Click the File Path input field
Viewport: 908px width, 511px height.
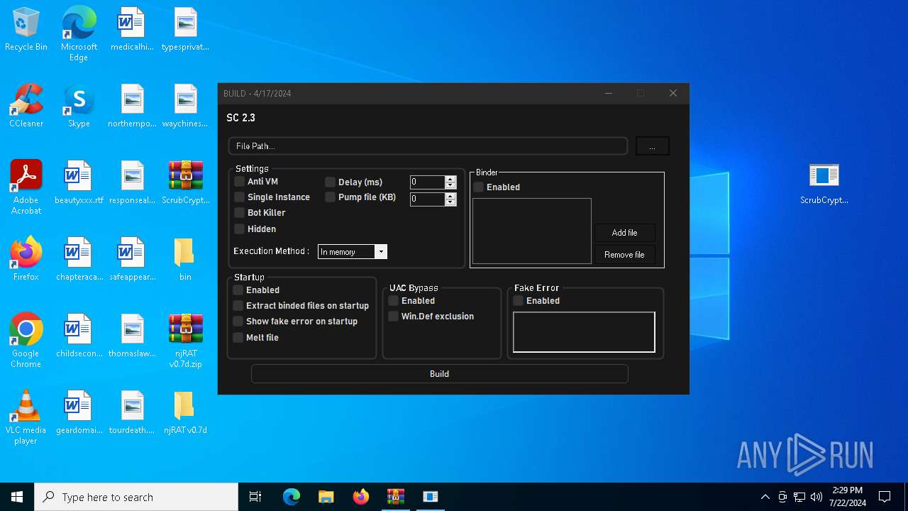(x=428, y=146)
